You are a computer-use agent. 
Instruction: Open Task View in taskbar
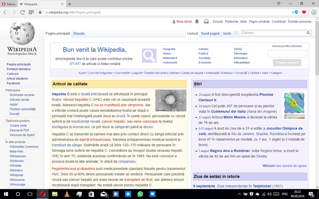click(x=30, y=194)
